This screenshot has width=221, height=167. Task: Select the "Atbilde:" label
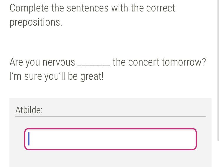point(29,110)
